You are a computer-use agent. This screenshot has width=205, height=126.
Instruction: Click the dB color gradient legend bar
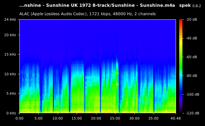pyautogui.click(x=181, y=66)
